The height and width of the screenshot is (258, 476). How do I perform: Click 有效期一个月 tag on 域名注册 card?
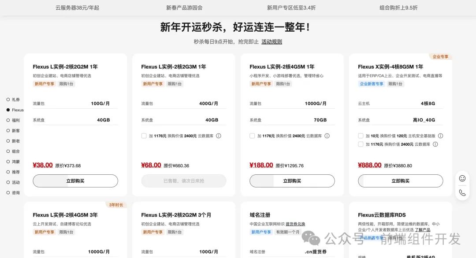click(287, 232)
